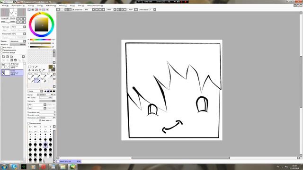Hide the top linework layer eye
This screenshot has width=303, height=170.
(3, 64)
